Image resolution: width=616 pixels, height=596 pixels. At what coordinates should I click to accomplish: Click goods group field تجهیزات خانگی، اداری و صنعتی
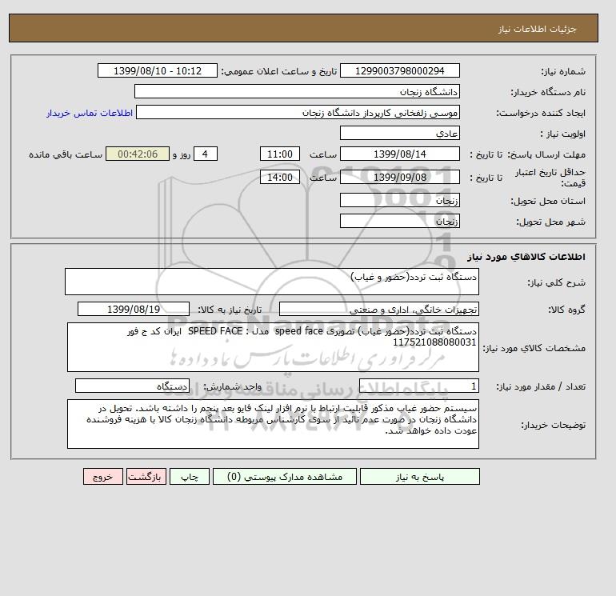pyautogui.click(x=378, y=309)
